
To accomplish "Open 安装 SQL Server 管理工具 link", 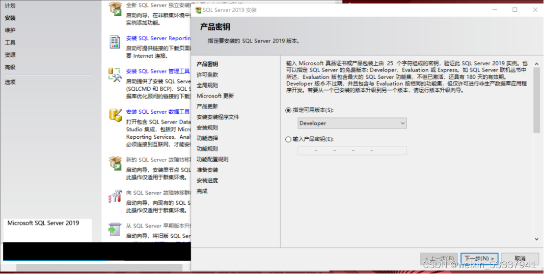I will pyautogui.click(x=158, y=72).
